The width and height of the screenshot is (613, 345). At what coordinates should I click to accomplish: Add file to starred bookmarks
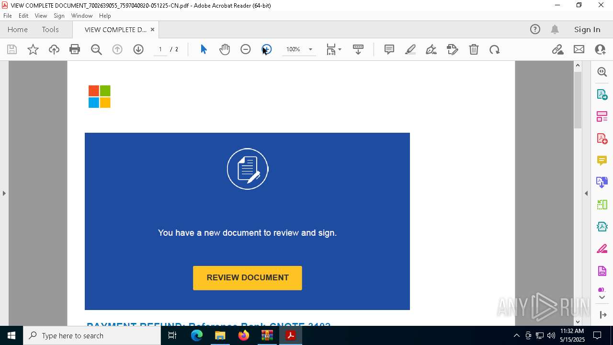33,49
